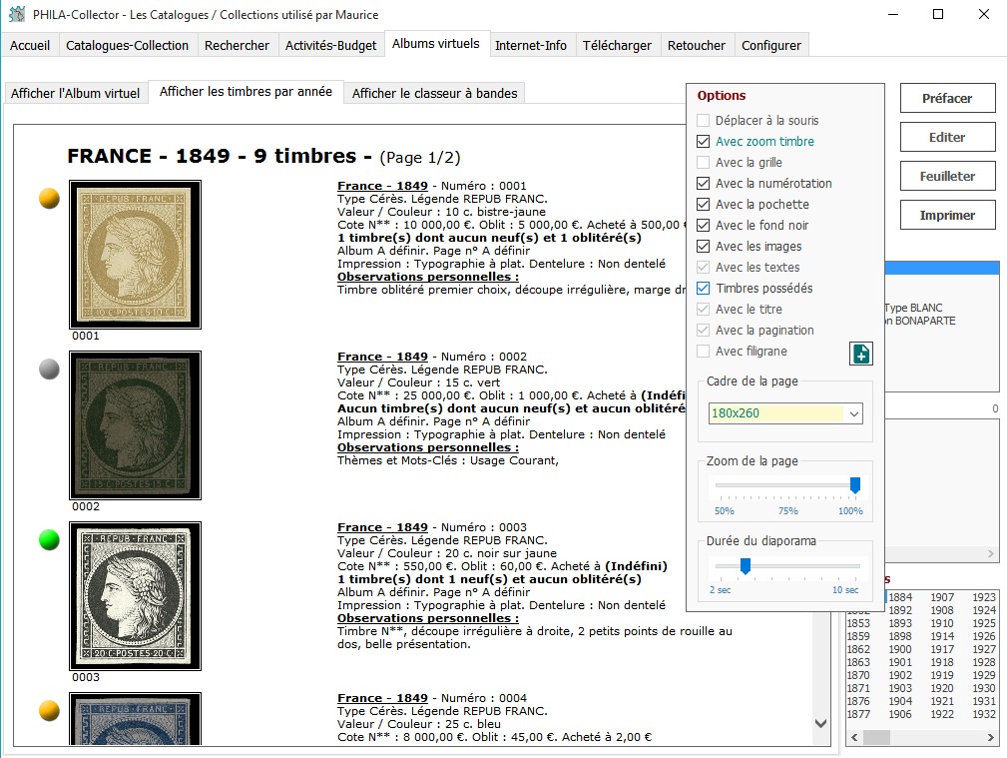Image resolution: width=1007 pixels, height=758 pixels.
Task: Select year 1914 in the year list
Action: click(942, 636)
